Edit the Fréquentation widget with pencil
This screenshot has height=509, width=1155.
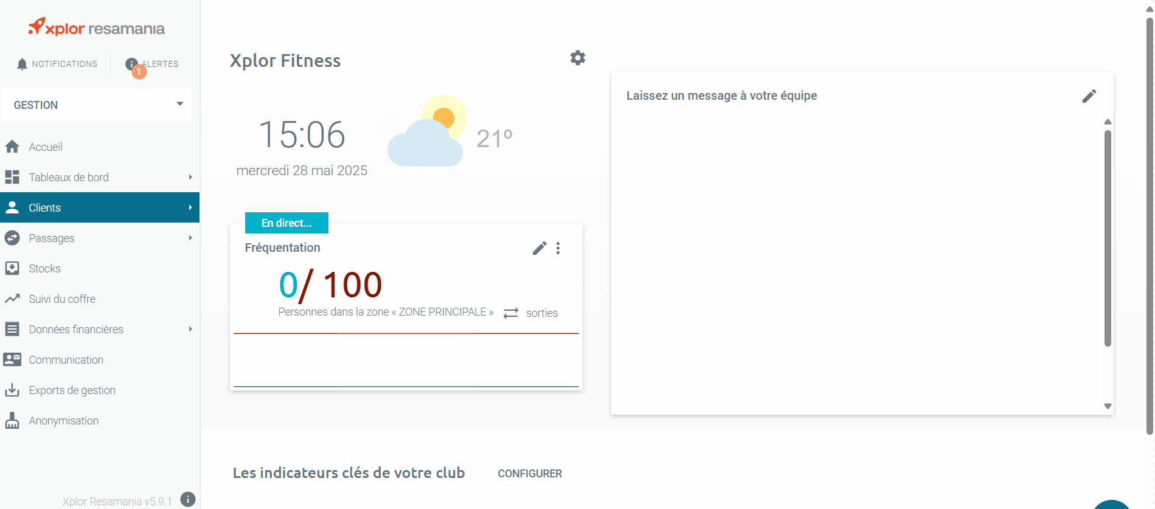pos(539,248)
